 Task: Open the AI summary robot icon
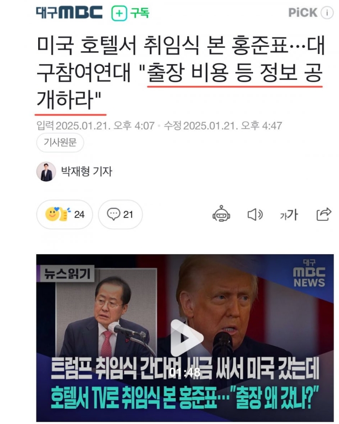[x=221, y=214]
